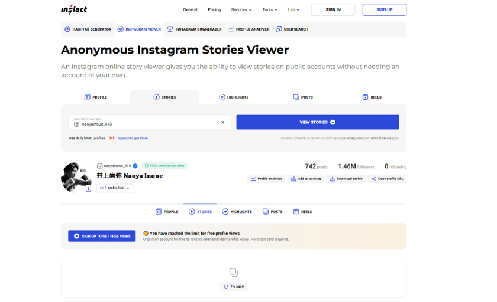Open the Terms of Service link
This screenshot has height=302, width=497.
click(x=380, y=139)
